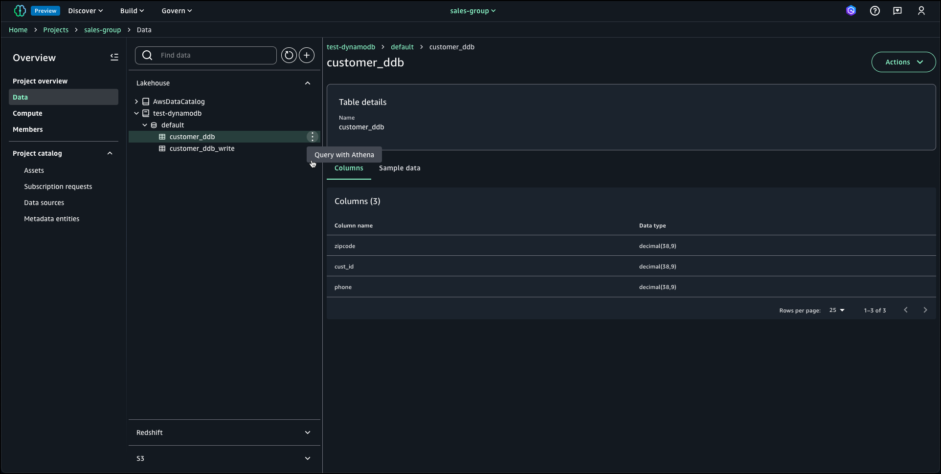Click the Columns (3) heading
Image resolution: width=941 pixels, height=474 pixels.
pyautogui.click(x=358, y=201)
